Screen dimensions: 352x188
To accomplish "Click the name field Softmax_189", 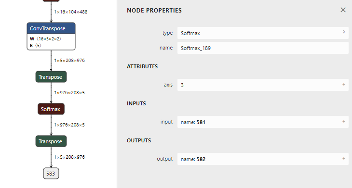I will (x=263, y=48).
